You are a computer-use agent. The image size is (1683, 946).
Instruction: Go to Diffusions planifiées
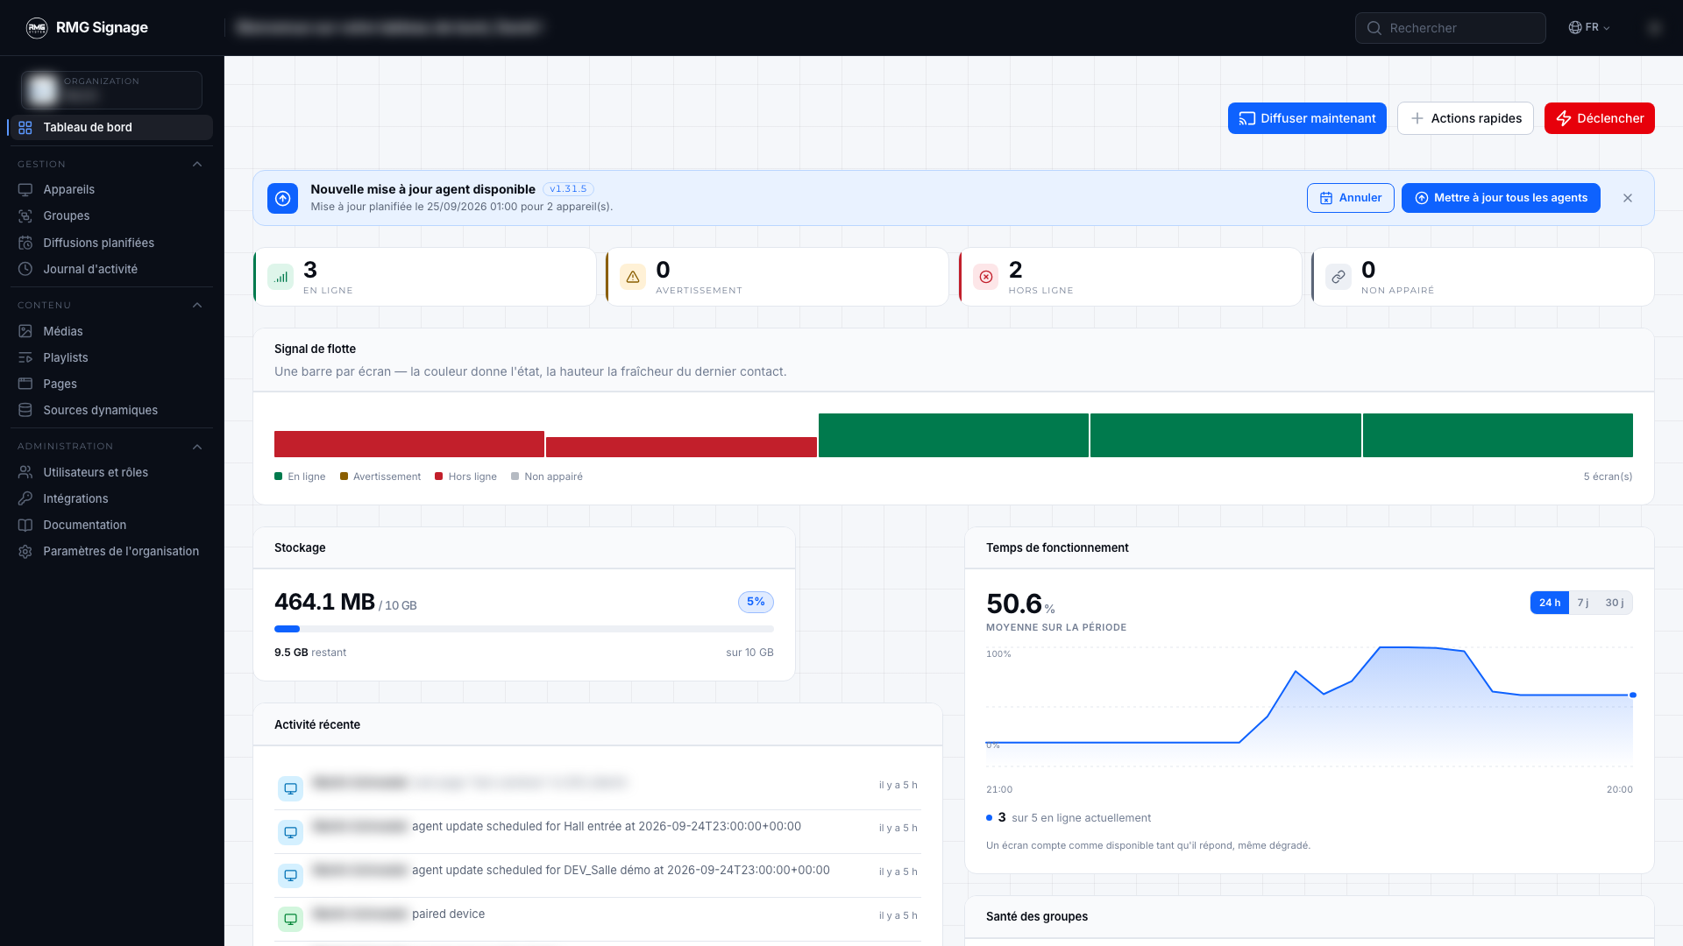[111, 243]
